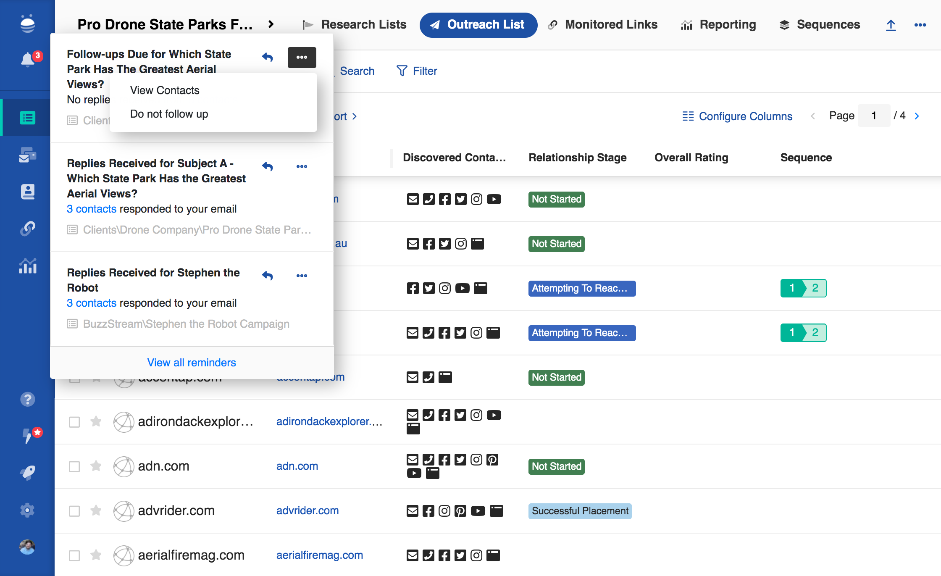This screenshot has height=576, width=941.
Task: Star the adirondackexplorer row
Action: tap(96, 421)
